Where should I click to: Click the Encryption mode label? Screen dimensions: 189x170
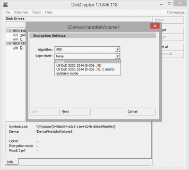(x=21, y=146)
